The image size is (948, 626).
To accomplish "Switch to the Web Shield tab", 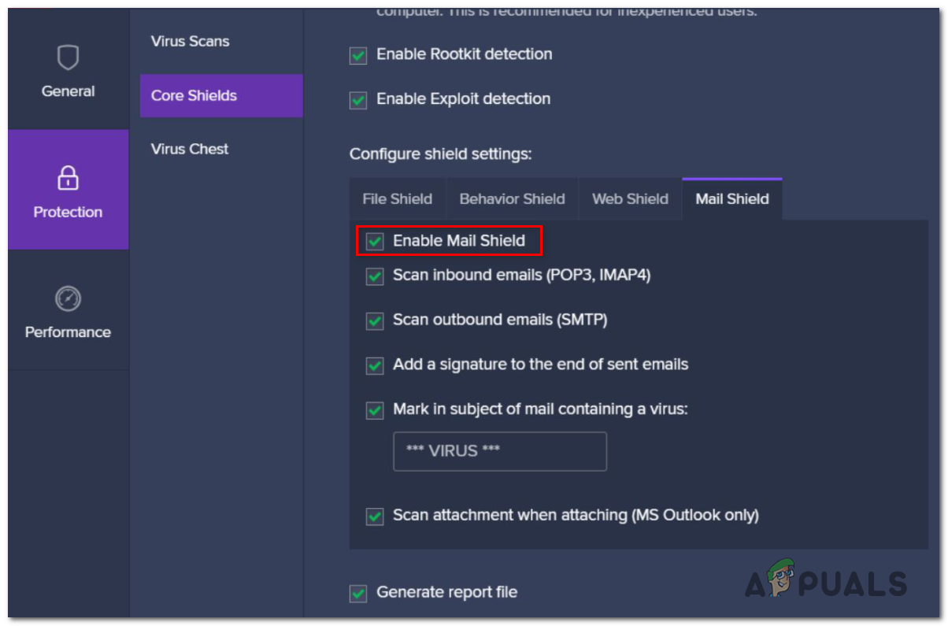I will point(630,199).
